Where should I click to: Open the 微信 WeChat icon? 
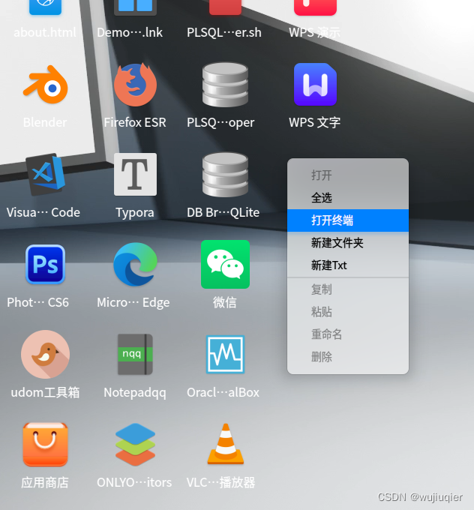point(225,265)
